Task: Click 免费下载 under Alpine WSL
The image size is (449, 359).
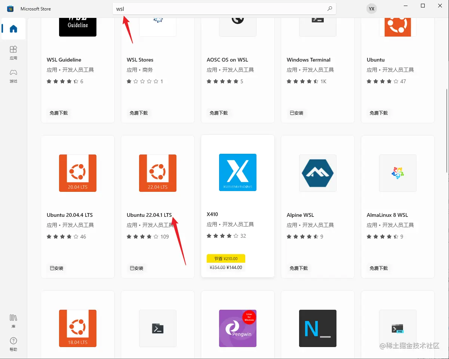Action: (x=299, y=268)
